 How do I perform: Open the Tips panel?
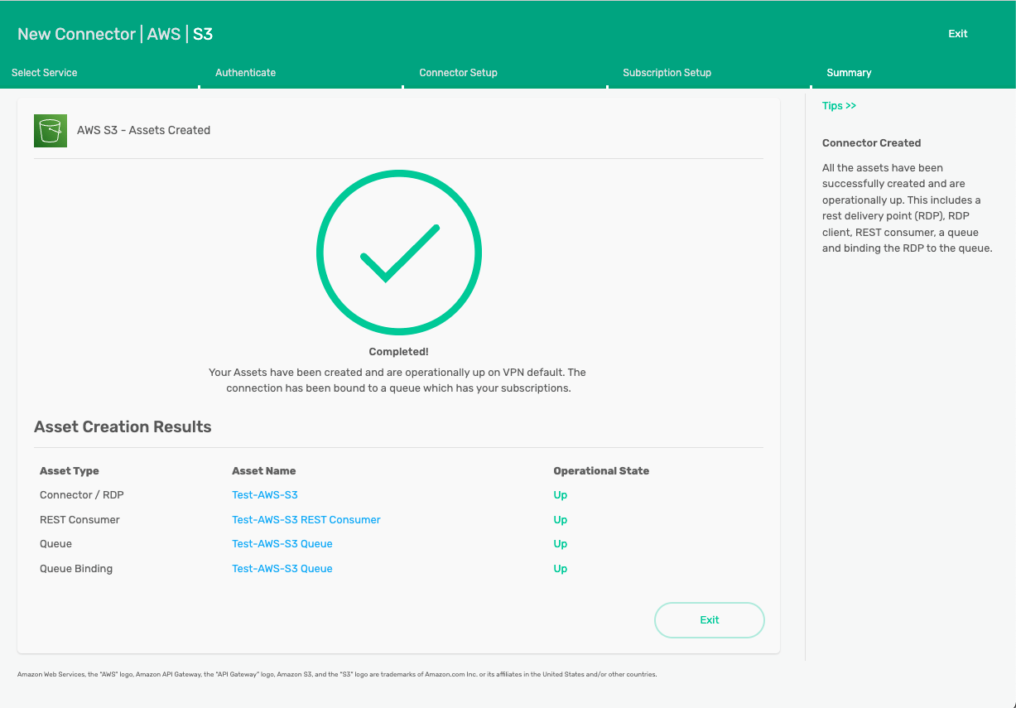(x=839, y=105)
